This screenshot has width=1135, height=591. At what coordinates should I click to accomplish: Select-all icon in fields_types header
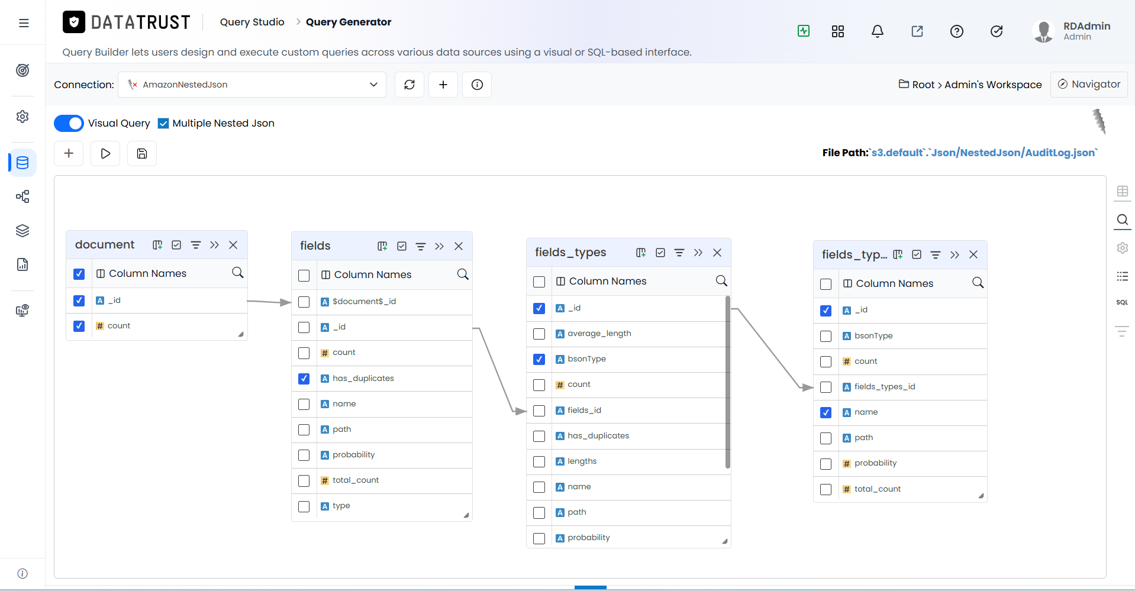click(660, 253)
